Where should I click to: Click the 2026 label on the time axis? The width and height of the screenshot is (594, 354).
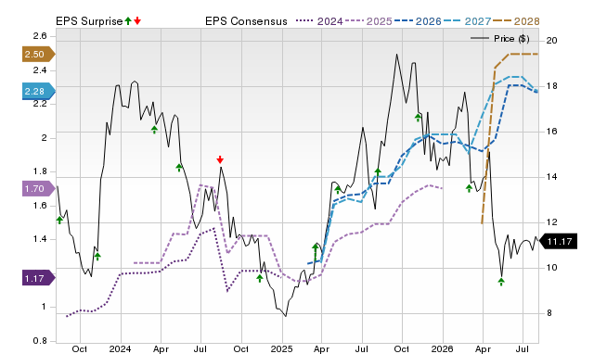[x=443, y=349]
